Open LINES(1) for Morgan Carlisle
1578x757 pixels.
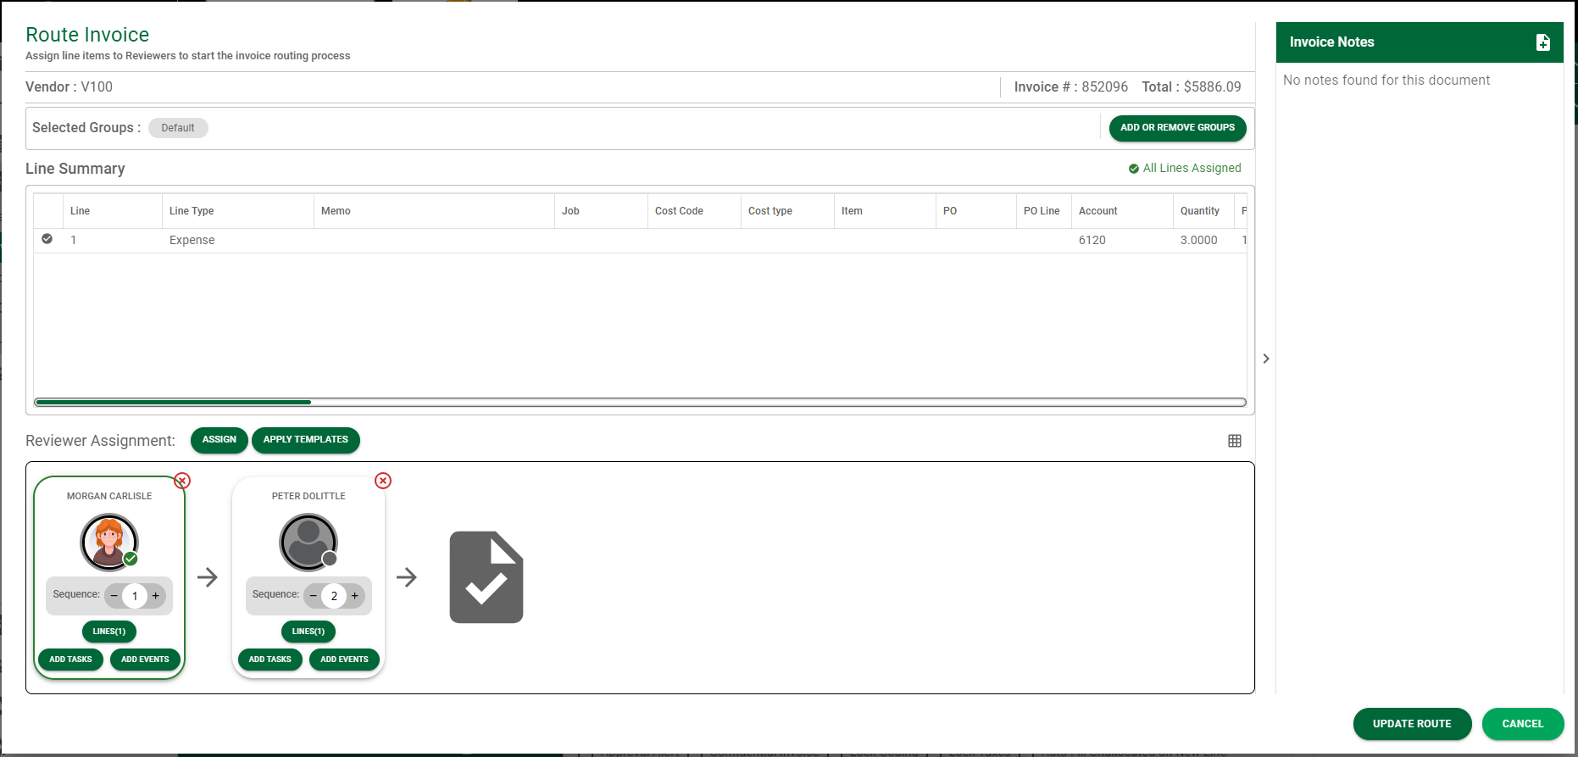pos(109,632)
